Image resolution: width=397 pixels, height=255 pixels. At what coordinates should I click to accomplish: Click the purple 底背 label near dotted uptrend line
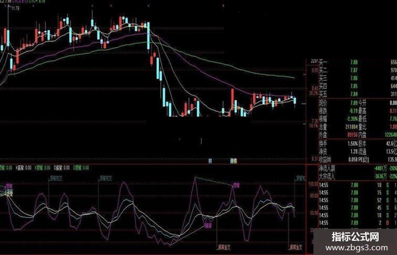[208, 225]
